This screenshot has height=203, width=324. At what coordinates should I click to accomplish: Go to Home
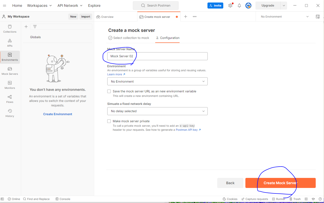(x=17, y=6)
